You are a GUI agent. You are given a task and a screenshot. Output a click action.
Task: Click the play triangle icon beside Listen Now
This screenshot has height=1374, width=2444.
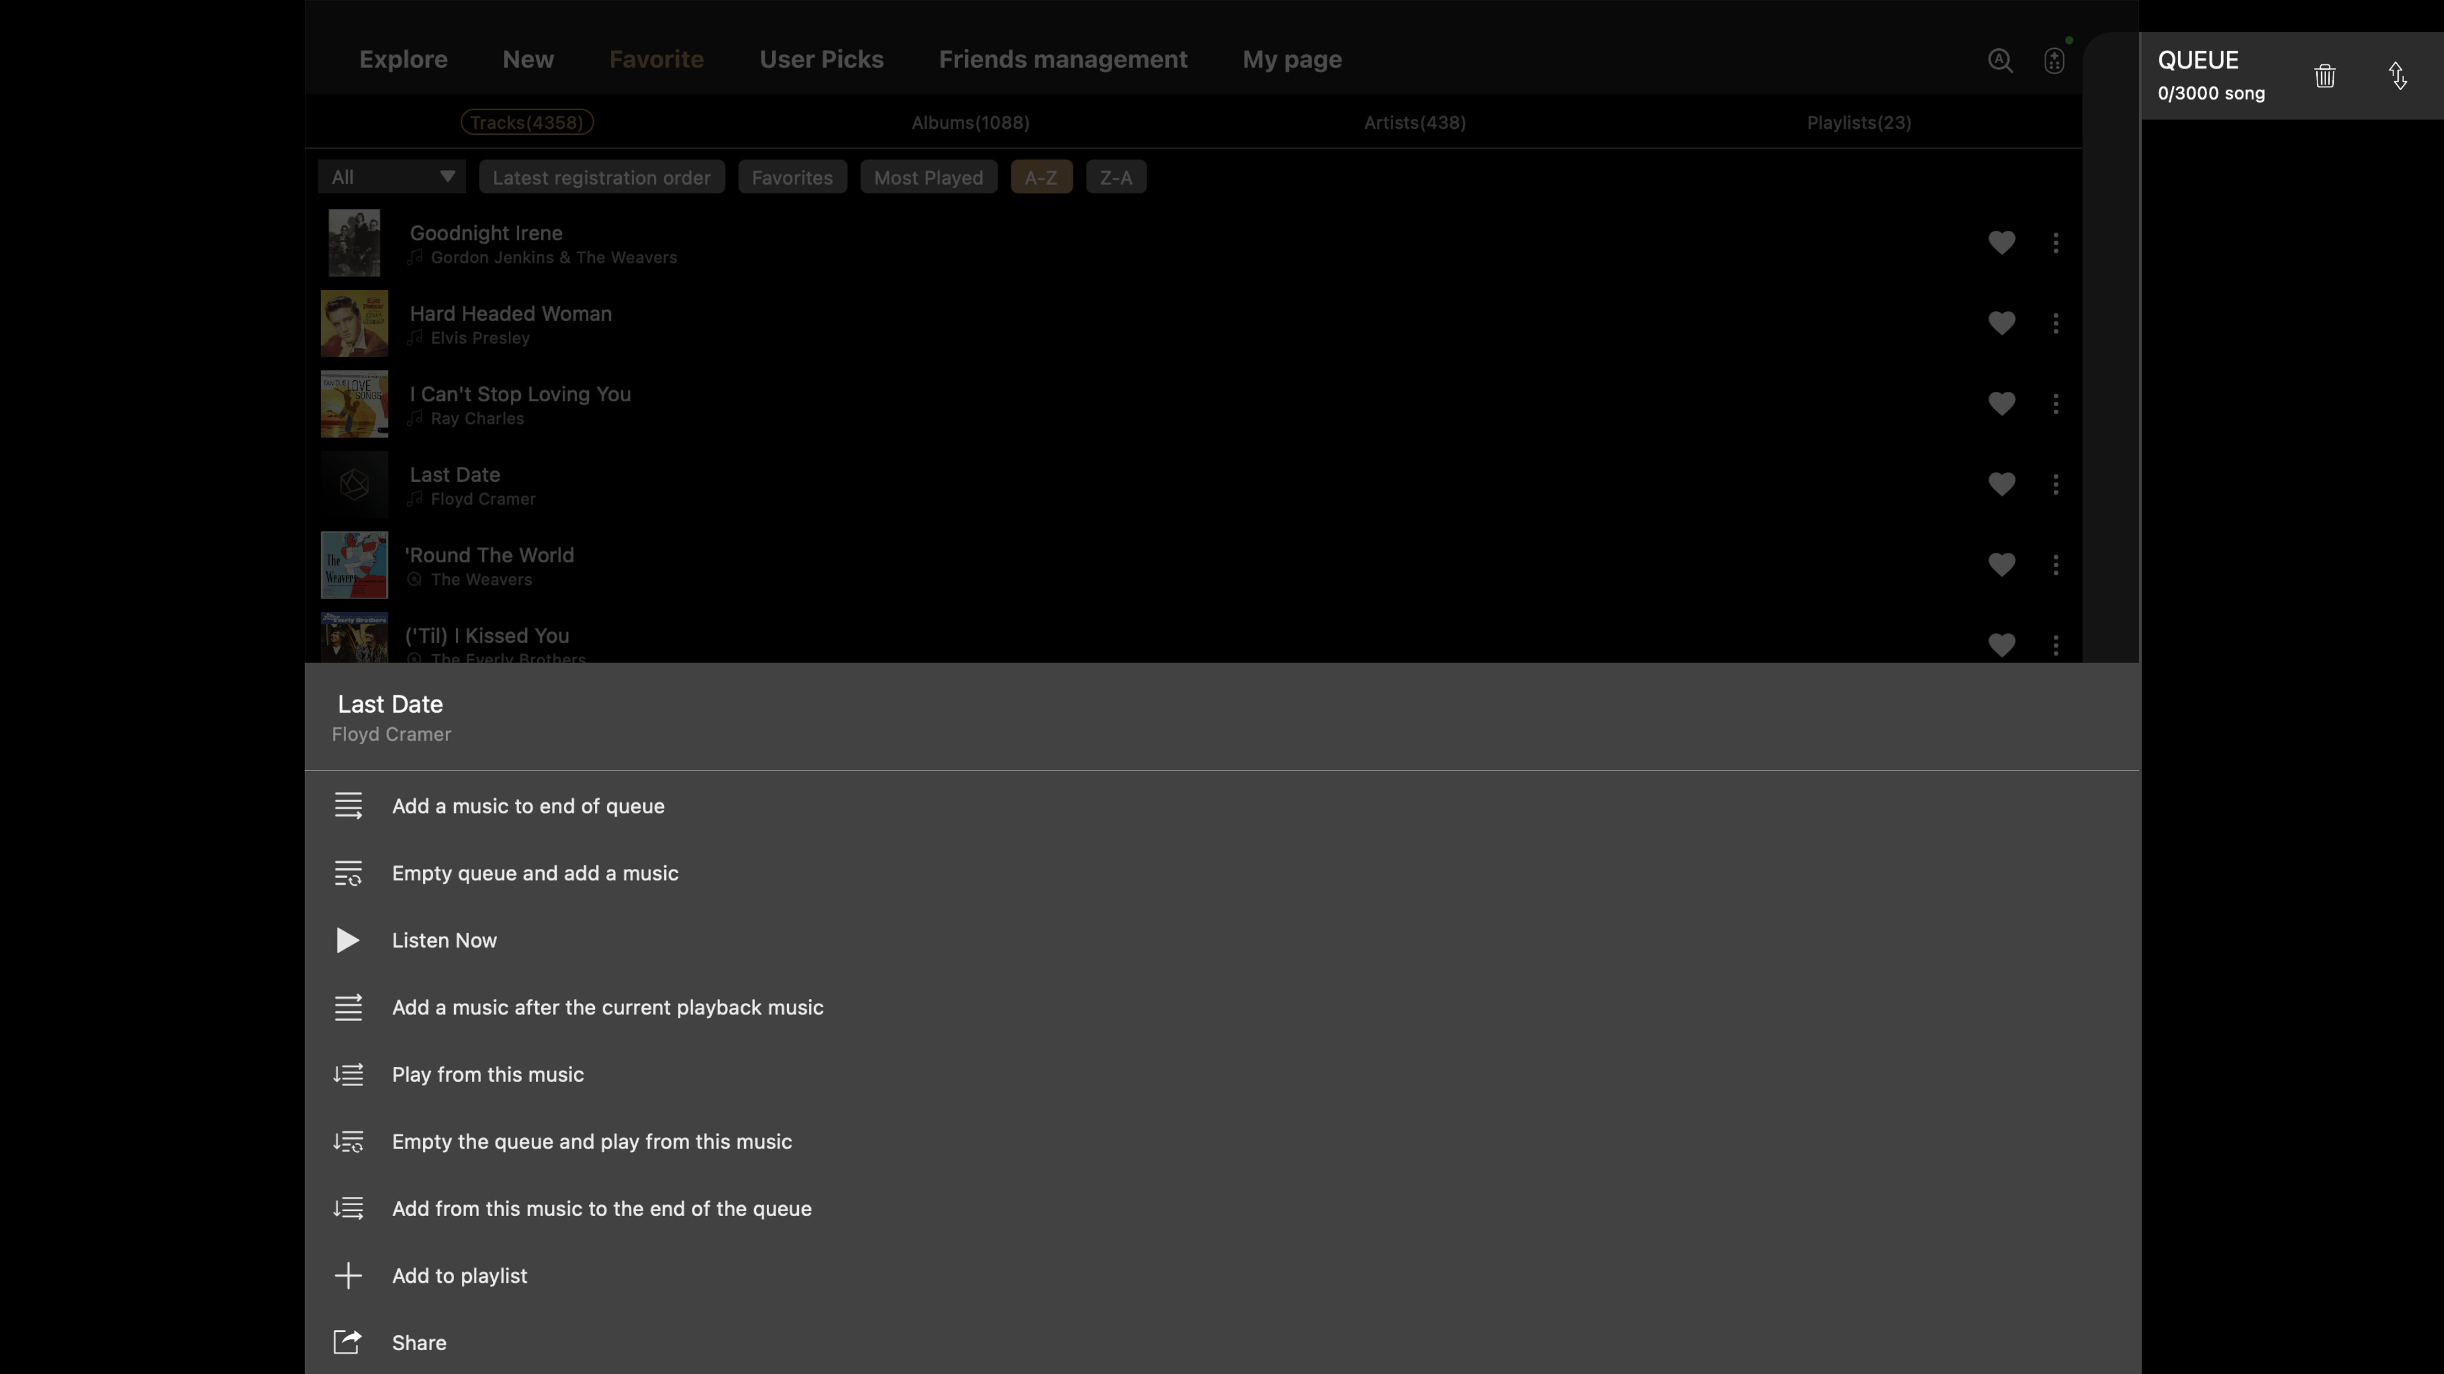[348, 940]
